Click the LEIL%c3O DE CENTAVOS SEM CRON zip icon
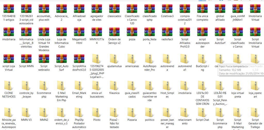The height and width of the screenshot is (130, 264). click(202, 85)
